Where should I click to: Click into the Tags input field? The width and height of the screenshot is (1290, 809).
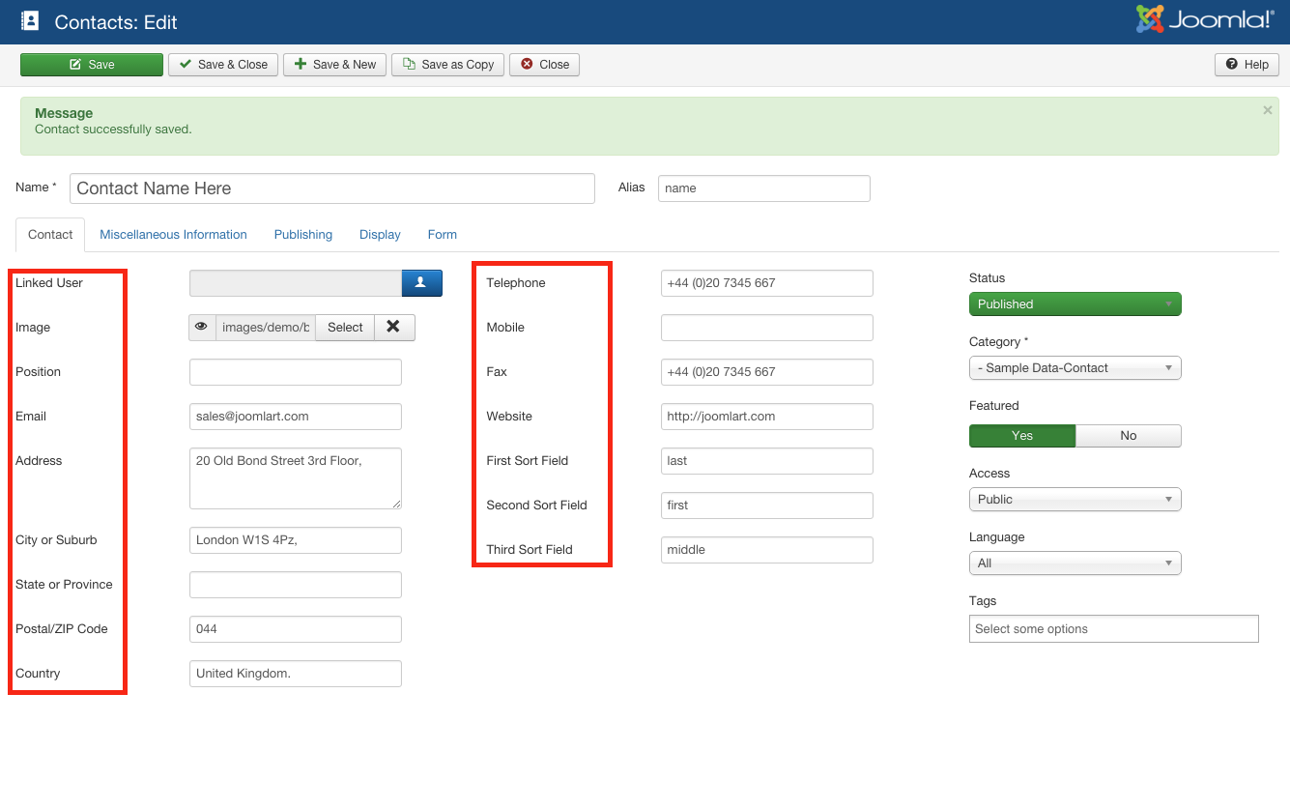tap(1113, 629)
